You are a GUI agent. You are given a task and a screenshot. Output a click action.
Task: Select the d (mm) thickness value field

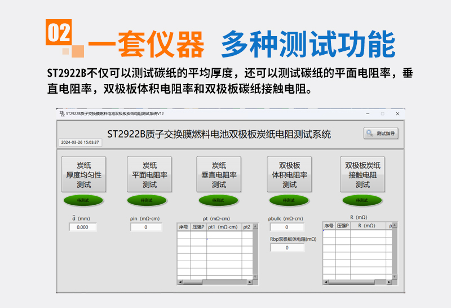point(83,227)
